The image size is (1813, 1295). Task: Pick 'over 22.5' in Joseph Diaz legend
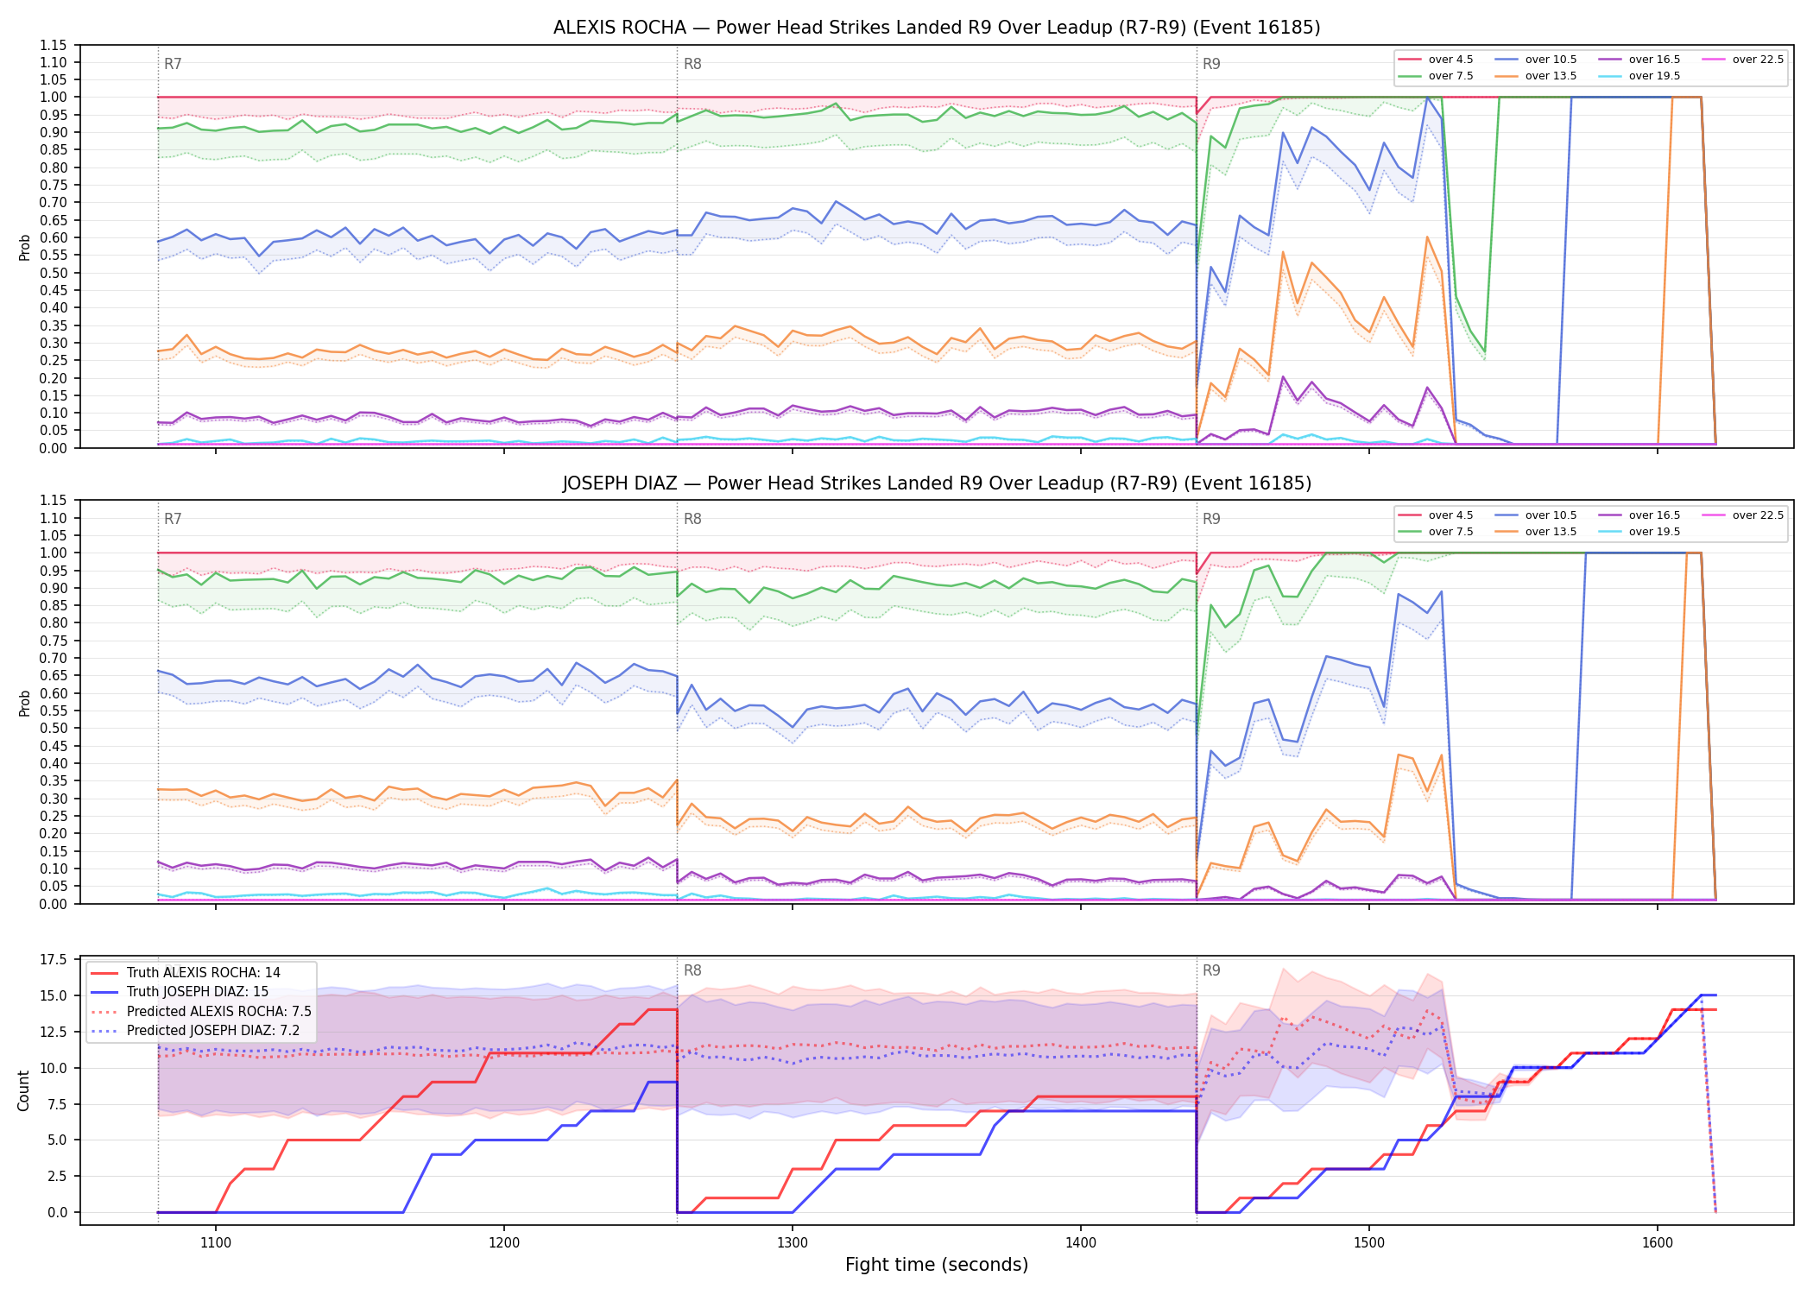point(1743,515)
